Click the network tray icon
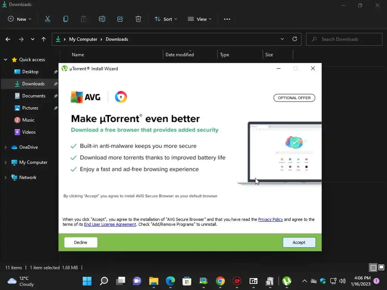The width and height of the screenshot is (387, 290). 333,281
